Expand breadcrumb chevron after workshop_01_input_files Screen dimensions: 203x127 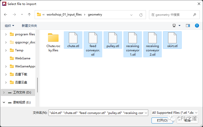click(85, 15)
